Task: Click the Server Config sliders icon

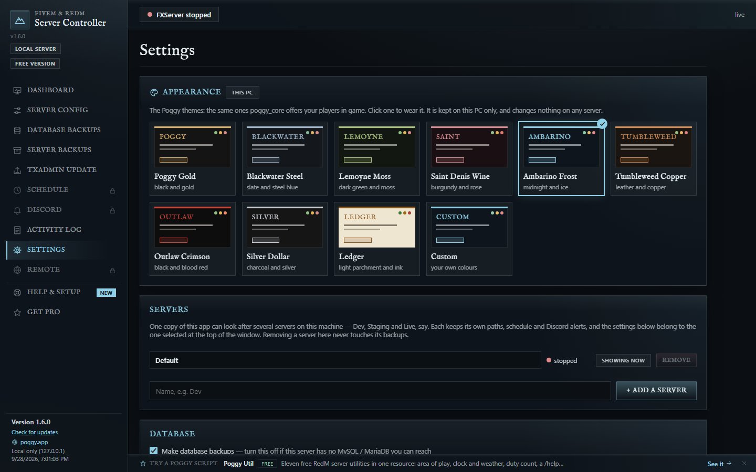Action: (17, 111)
